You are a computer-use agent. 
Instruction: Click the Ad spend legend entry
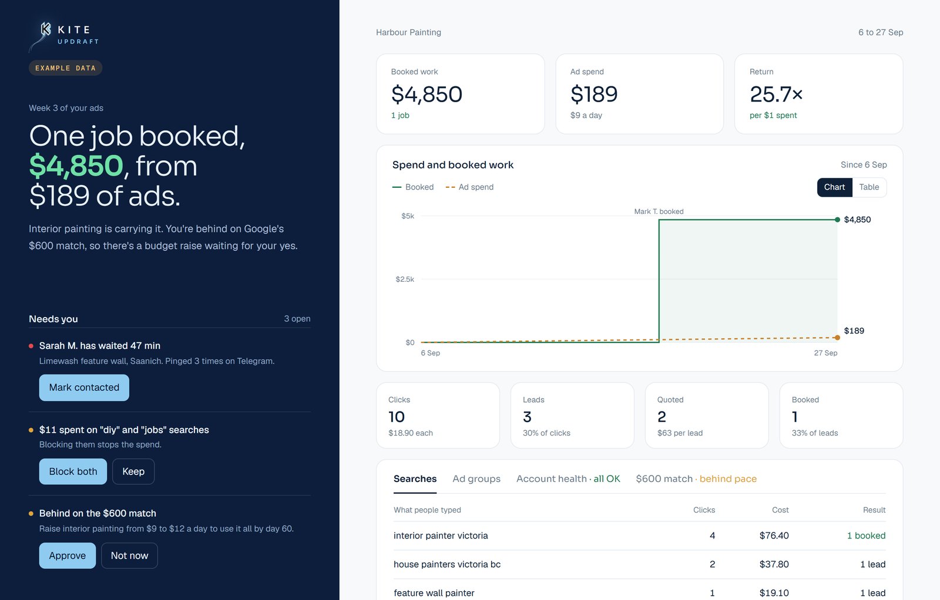pyautogui.click(x=469, y=187)
